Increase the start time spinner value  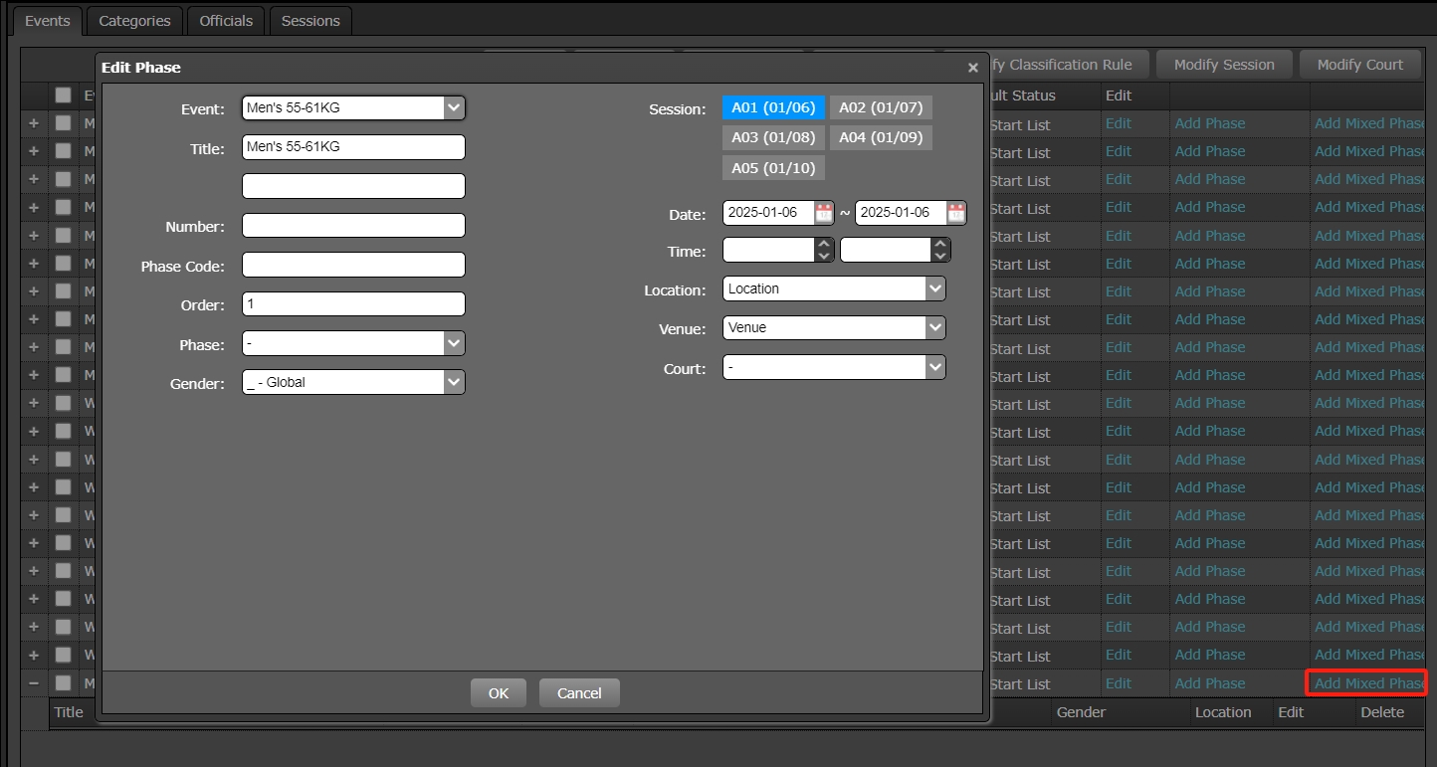[x=823, y=244]
